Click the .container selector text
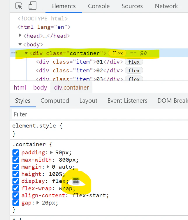 pos(29,144)
